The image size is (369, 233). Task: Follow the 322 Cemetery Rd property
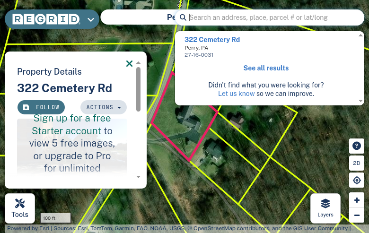click(x=41, y=107)
